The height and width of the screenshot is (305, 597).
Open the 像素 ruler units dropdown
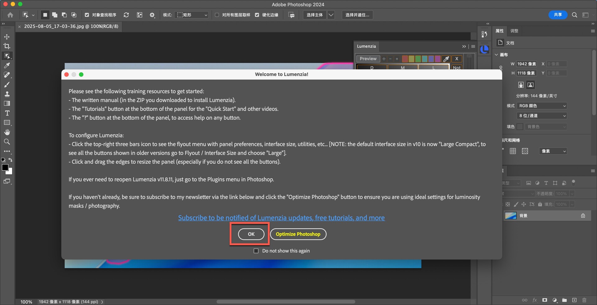[x=553, y=151]
